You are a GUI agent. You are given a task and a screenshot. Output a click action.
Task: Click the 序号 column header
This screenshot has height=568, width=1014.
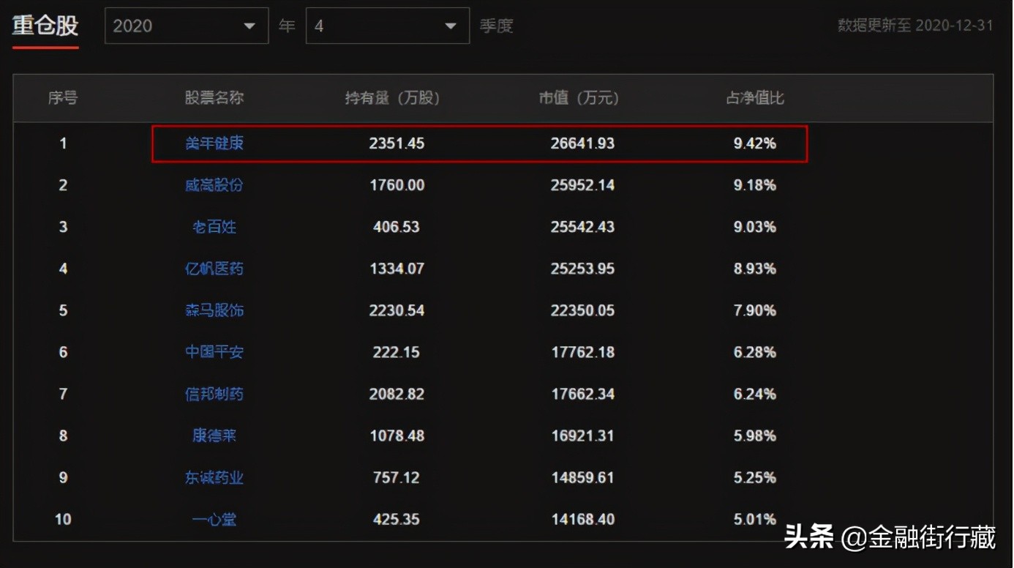click(63, 98)
